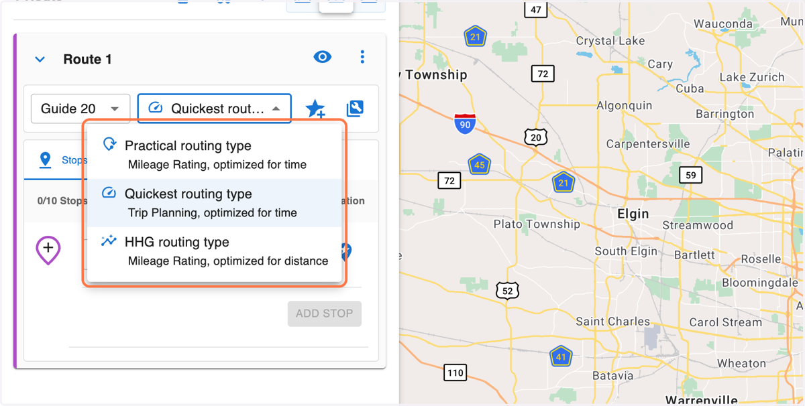Viewport: 805px width, 406px height.
Task: Select Practical routing type option
Action: click(x=215, y=155)
